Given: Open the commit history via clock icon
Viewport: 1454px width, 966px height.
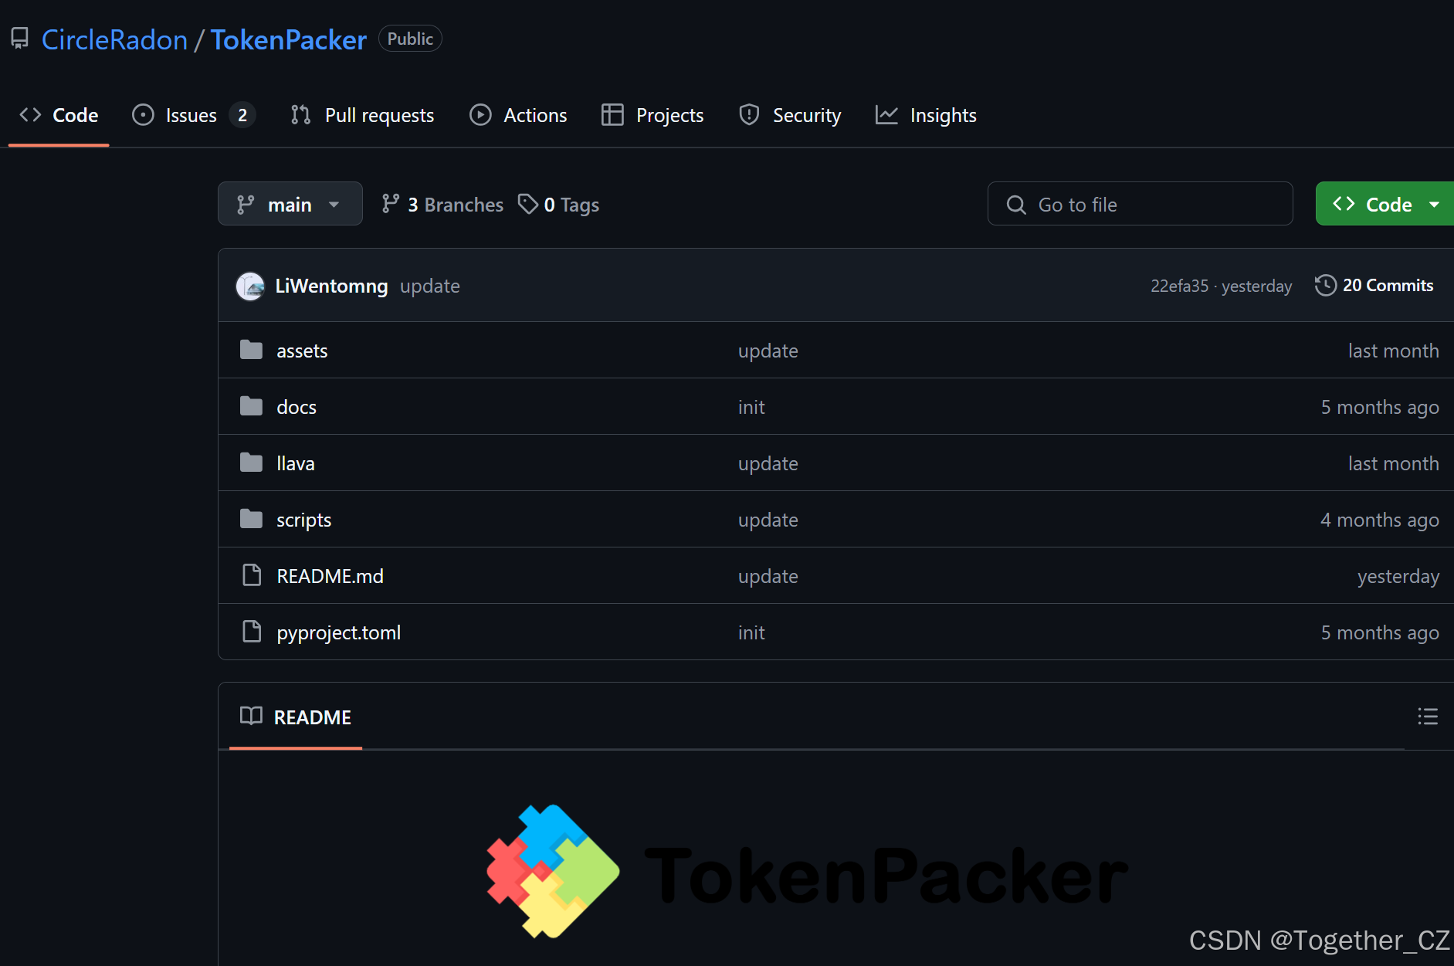Looking at the screenshot, I should coord(1325,285).
